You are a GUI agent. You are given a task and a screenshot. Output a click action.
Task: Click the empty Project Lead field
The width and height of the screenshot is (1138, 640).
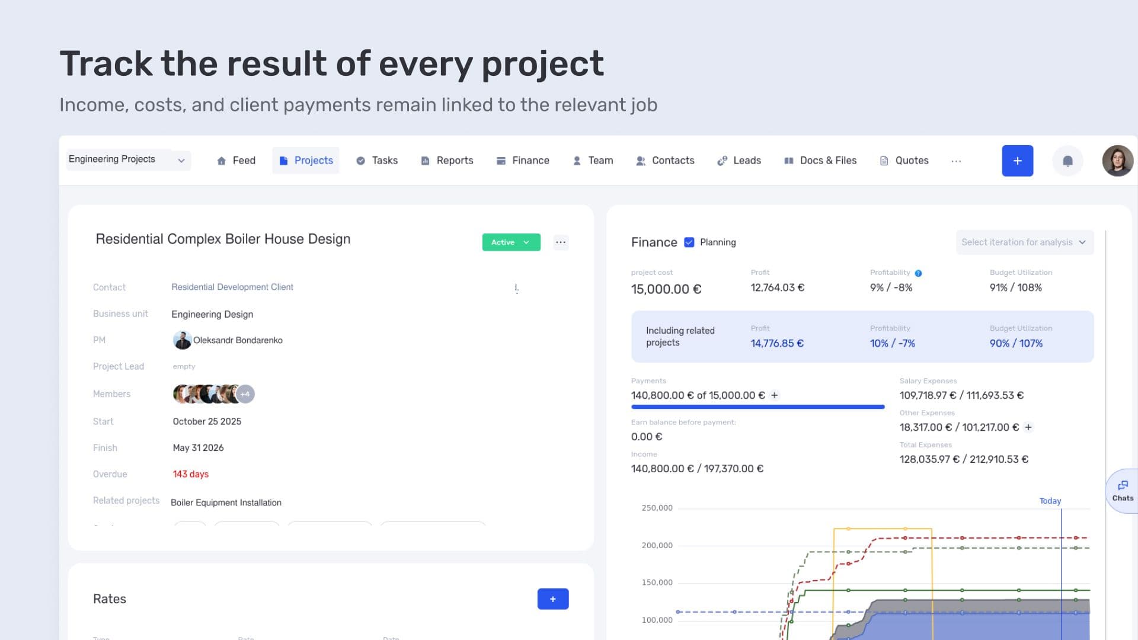coord(184,366)
